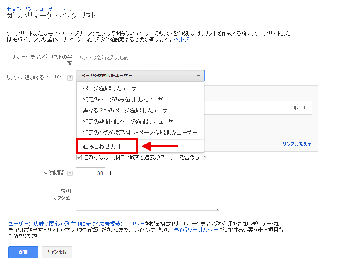Select 組み合わせリスト from the dropdown list
The image size is (351, 261).
click(103, 146)
